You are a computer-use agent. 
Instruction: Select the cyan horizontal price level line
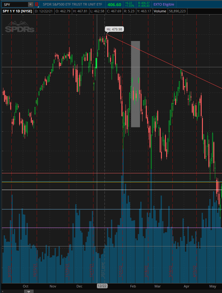click(112, 209)
